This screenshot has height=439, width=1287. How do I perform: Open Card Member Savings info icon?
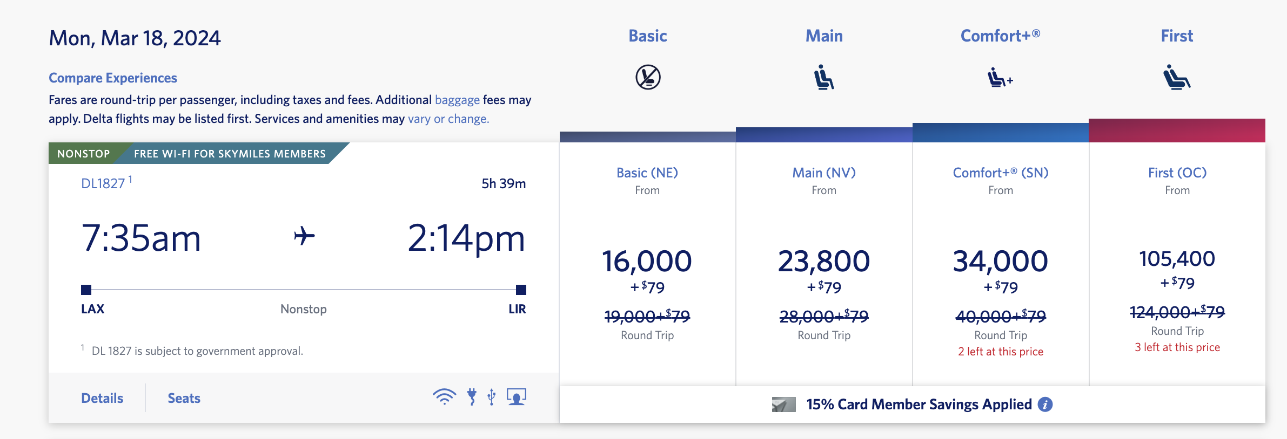click(x=1045, y=404)
